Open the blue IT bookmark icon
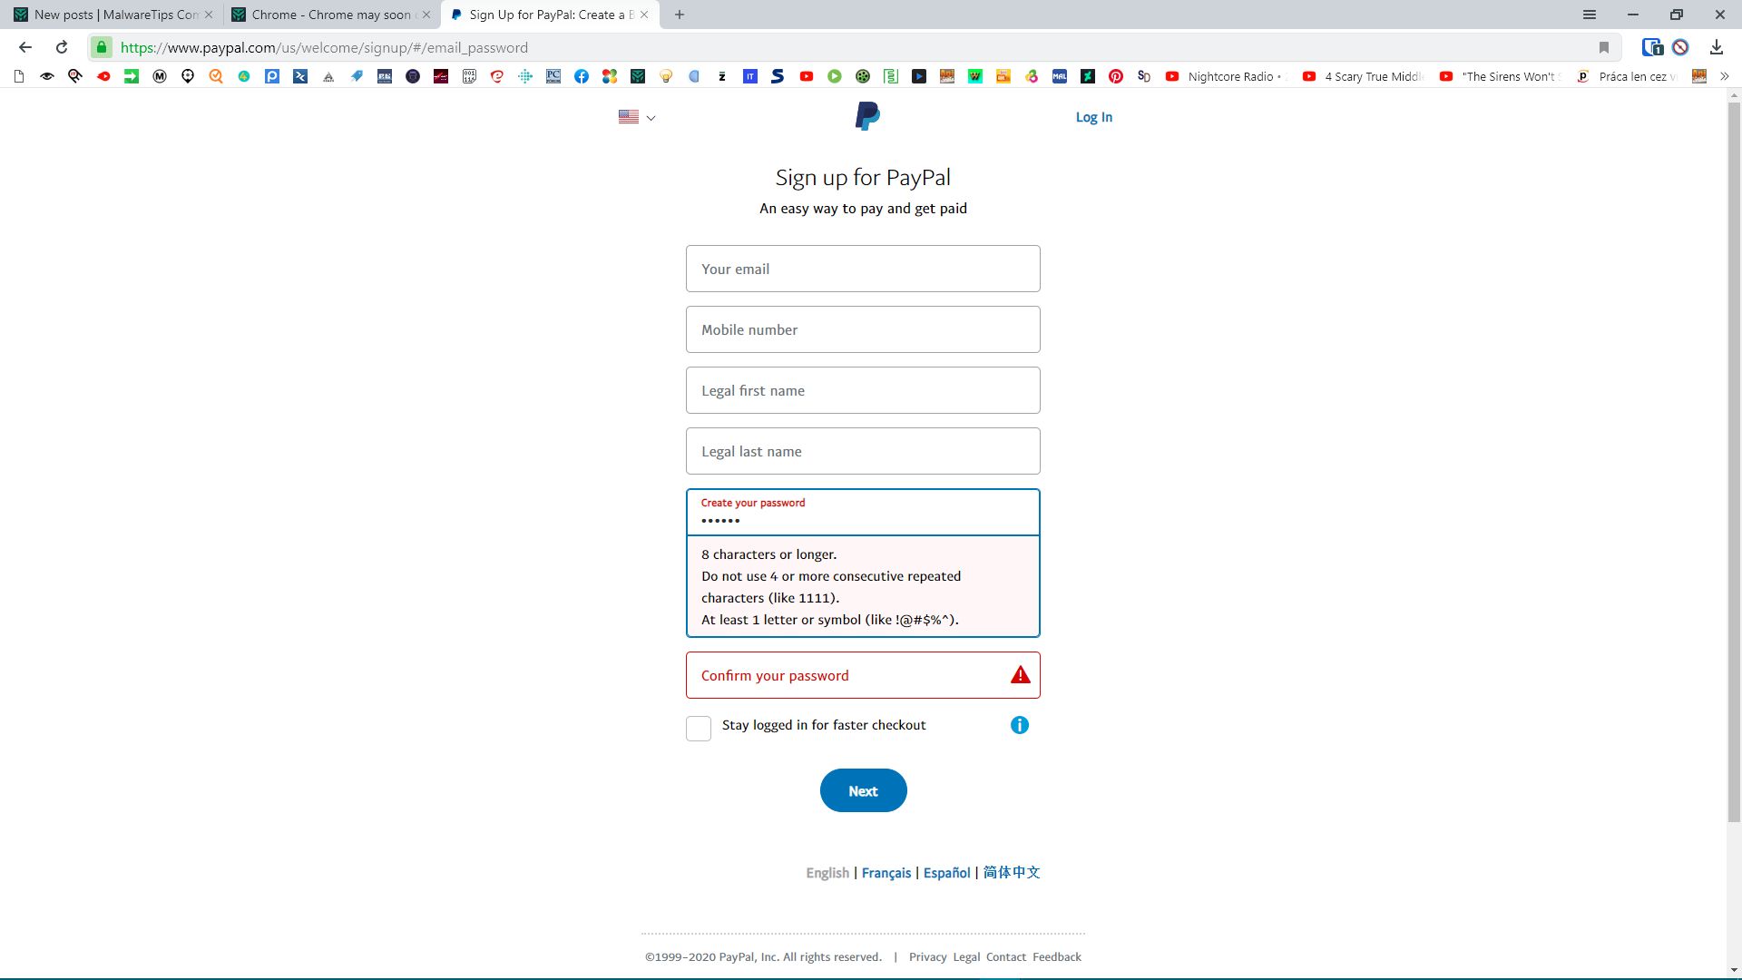Viewport: 1742px width, 980px height. pos(750,77)
